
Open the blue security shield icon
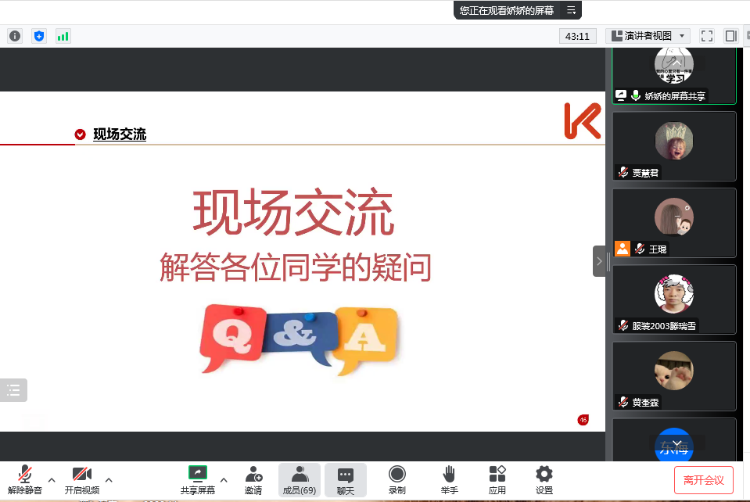click(39, 36)
